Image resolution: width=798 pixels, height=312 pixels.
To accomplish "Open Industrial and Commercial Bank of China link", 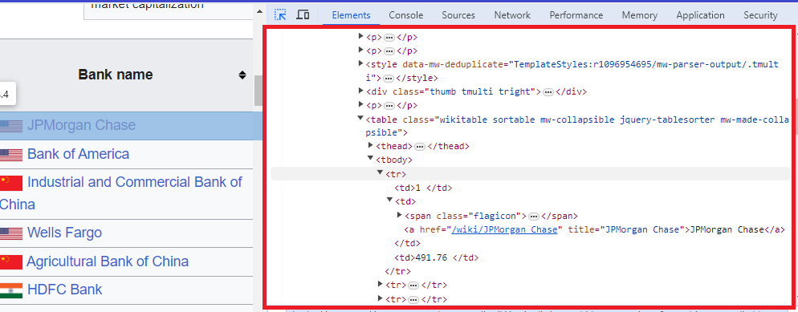I will point(121,193).
